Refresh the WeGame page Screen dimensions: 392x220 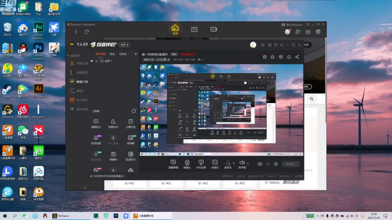point(87,32)
